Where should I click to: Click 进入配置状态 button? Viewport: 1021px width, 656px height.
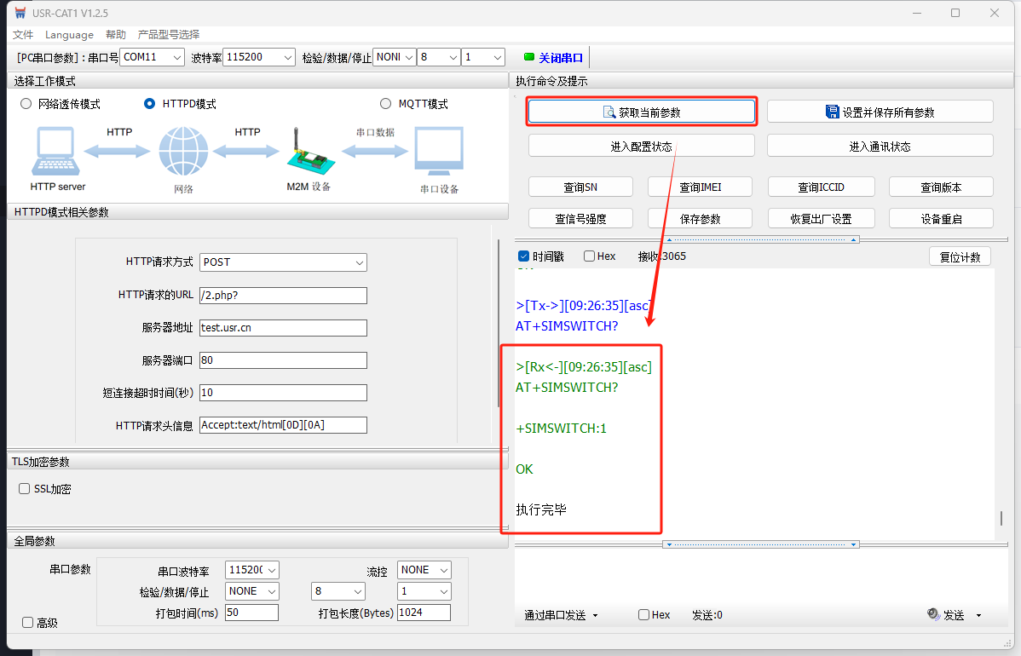coord(642,146)
